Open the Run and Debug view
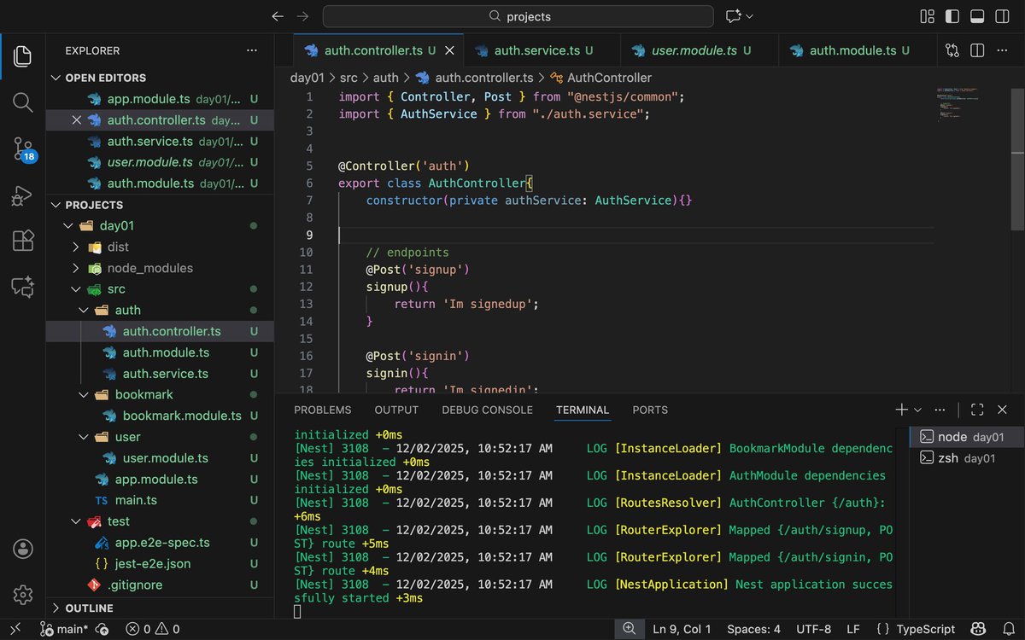This screenshot has width=1025, height=640. (x=22, y=194)
